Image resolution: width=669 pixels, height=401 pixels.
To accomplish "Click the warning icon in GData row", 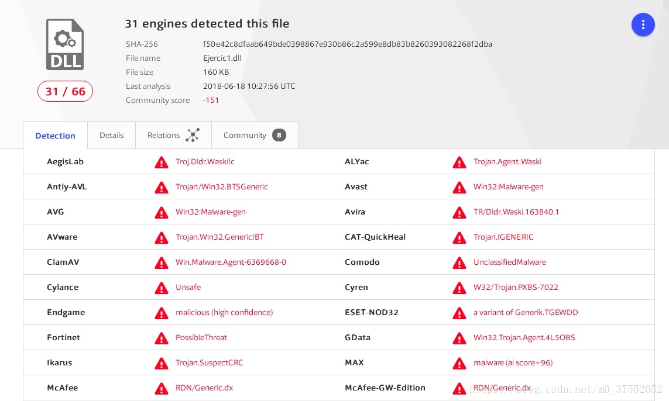I will [459, 338].
